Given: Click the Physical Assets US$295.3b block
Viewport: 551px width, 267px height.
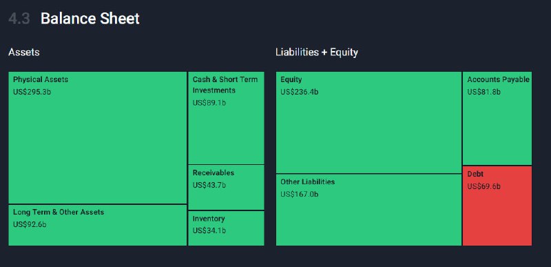Looking at the screenshot, I should coord(97,137).
